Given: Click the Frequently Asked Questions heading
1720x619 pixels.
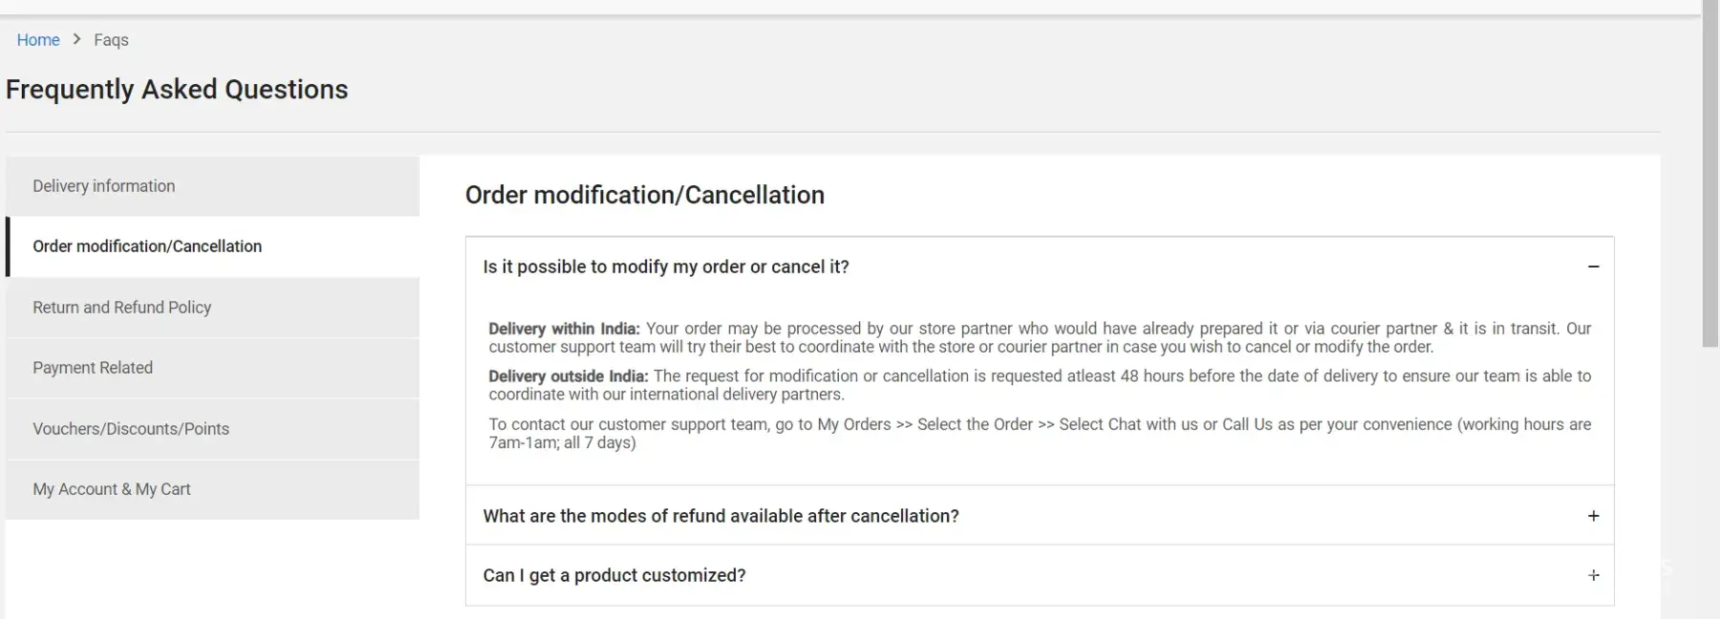Looking at the screenshot, I should click(177, 90).
